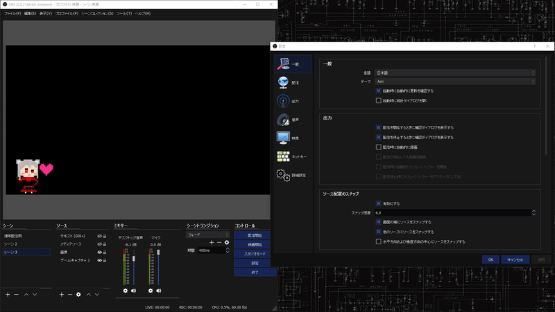The height and width of the screenshot is (312, 555).
Task: Select the 映像 (Video) monitor icon
Action: click(x=283, y=138)
